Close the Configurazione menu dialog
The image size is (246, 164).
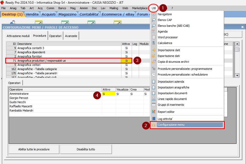tap(242, 27)
